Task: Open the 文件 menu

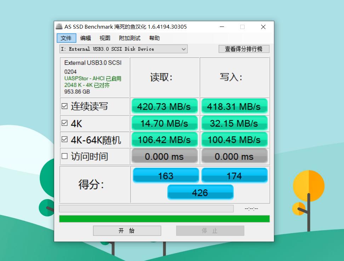Action: pyautogui.click(x=66, y=38)
